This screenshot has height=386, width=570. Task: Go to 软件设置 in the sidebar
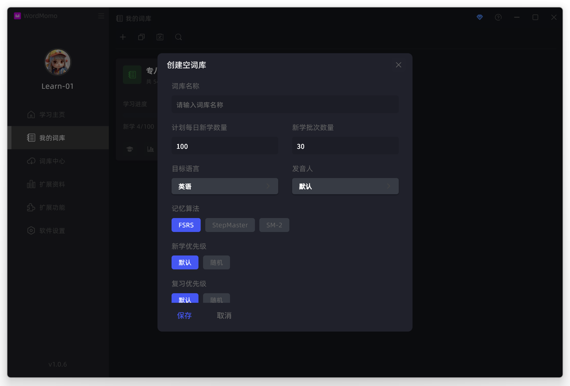52,231
